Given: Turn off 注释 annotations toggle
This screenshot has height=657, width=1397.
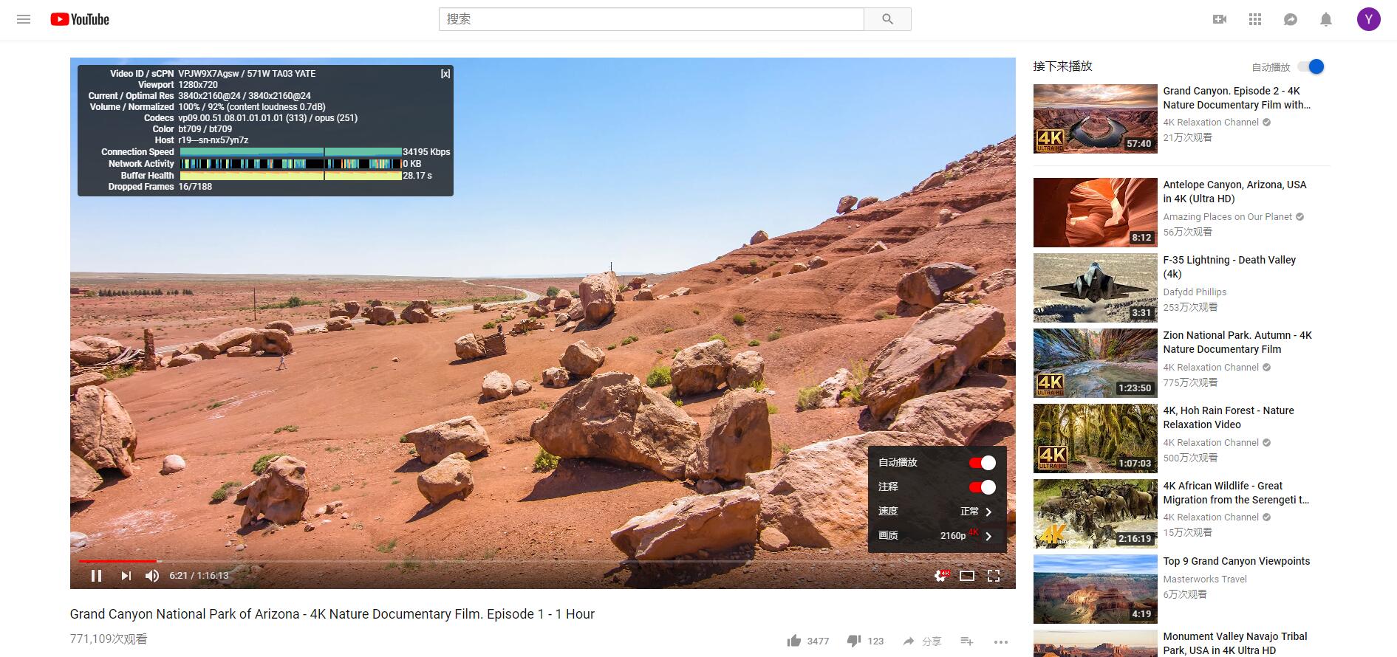Looking at the screenshot, I should (982, 487).
